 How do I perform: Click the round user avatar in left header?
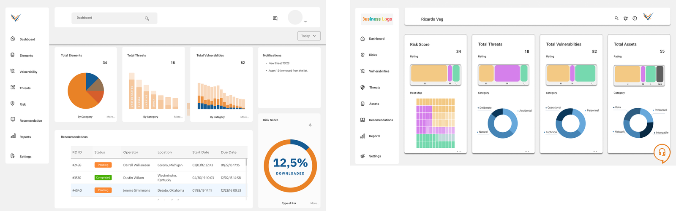coord(295,17)
